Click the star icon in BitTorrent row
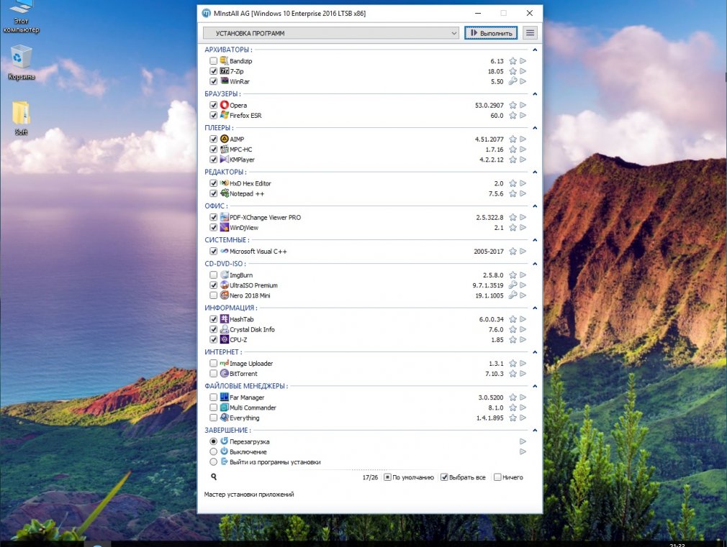727x547 pixels. point(512,374)
